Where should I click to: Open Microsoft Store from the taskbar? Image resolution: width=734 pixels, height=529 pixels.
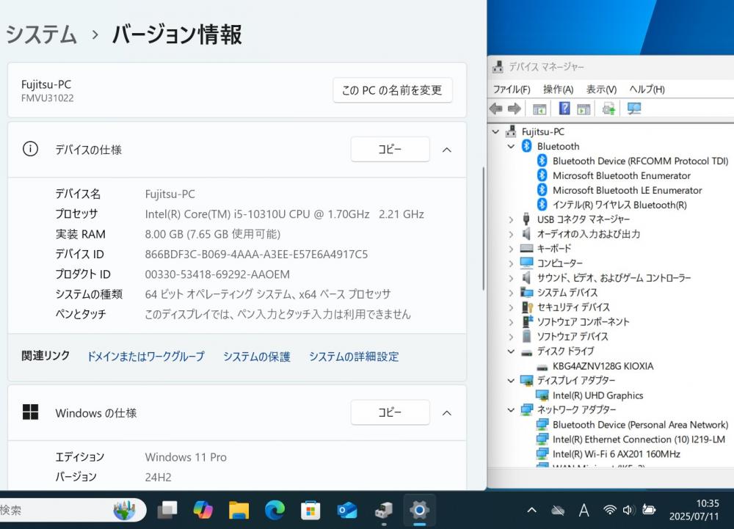[310, 510]
